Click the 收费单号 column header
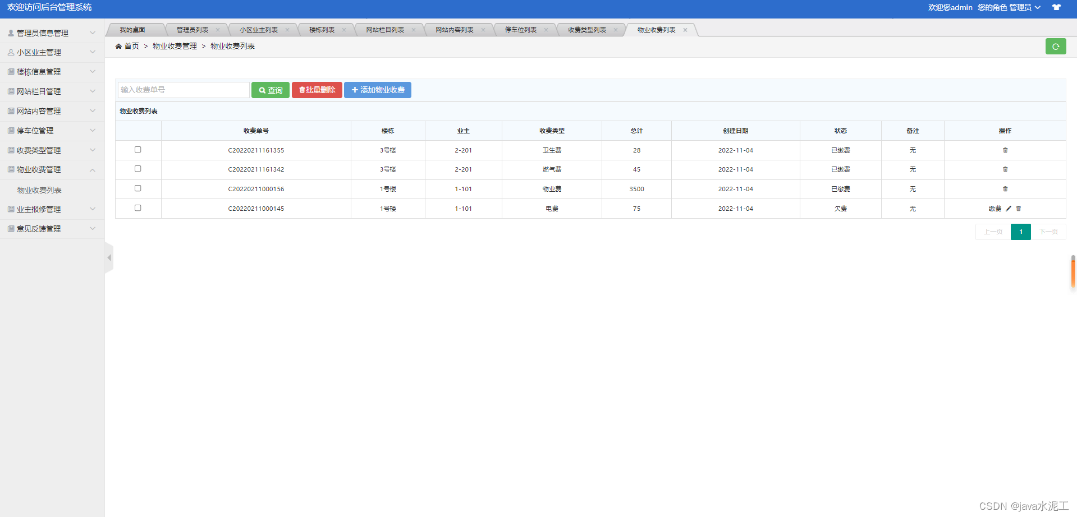Screen dimensions: 1077x517 click(x=256, y=131)
